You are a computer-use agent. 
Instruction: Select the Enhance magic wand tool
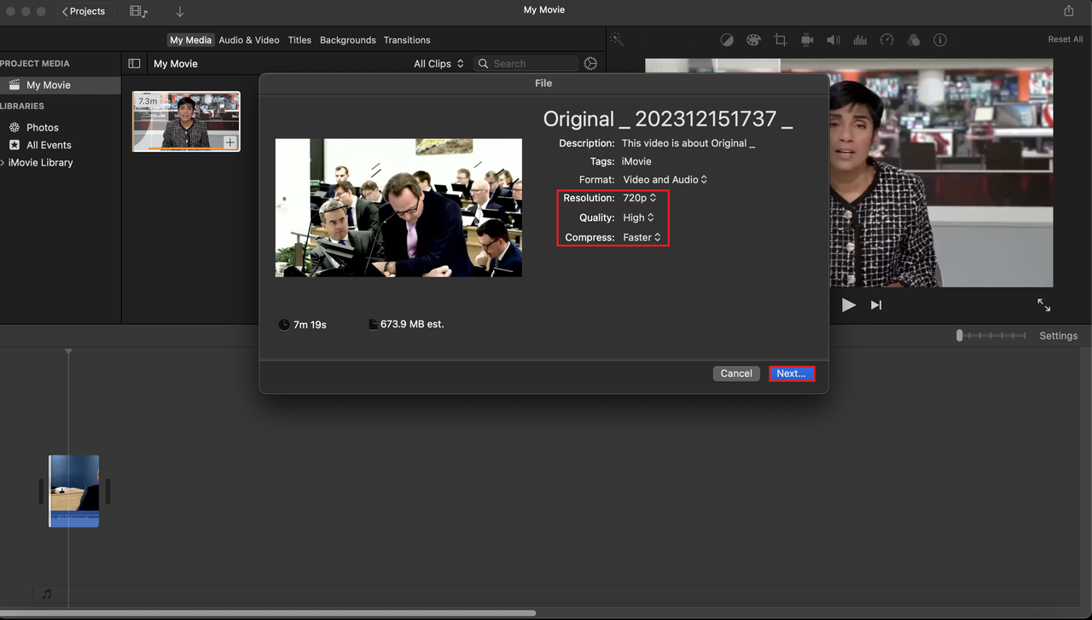coord(616,39)
